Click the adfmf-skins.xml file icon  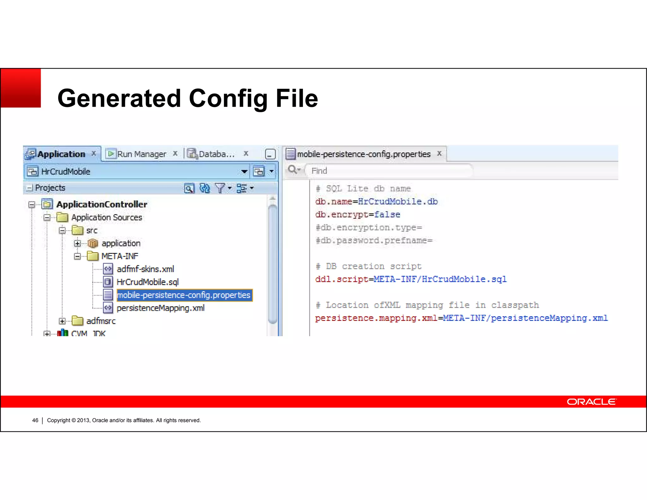[x=108, y=269]
